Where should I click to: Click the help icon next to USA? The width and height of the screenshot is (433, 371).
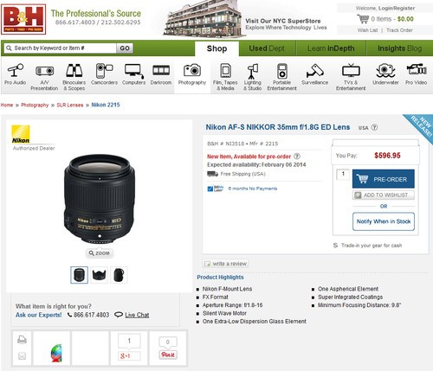pos(374,127)
